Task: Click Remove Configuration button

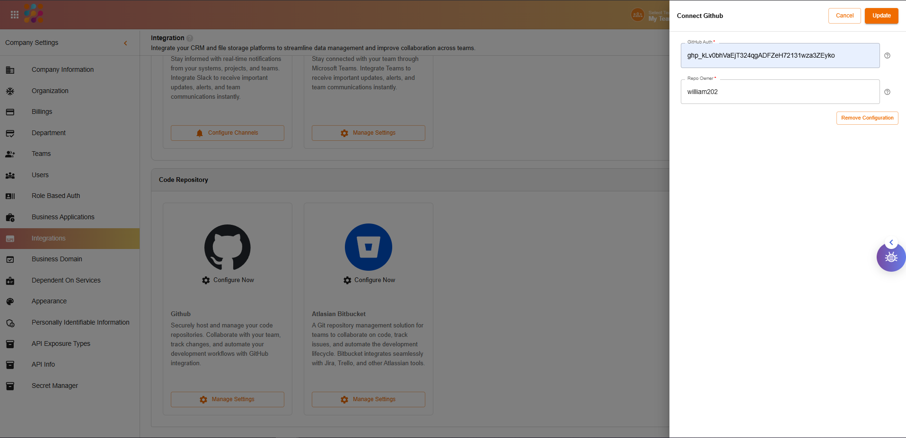Action: pyautogui.click(x=867, y=118)
